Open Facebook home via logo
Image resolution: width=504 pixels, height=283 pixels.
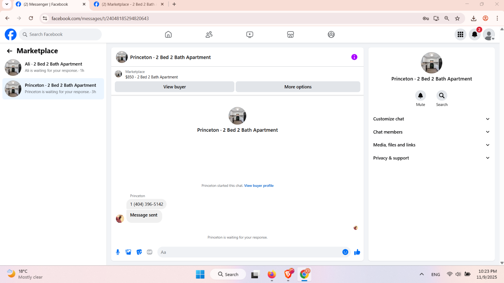tap(11, 34)
